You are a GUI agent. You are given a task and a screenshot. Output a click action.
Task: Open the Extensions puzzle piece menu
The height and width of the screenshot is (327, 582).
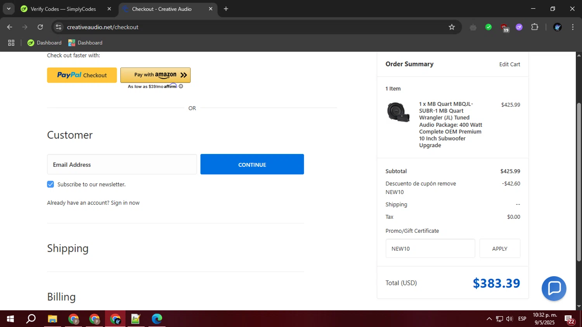(x=535, y=27)
